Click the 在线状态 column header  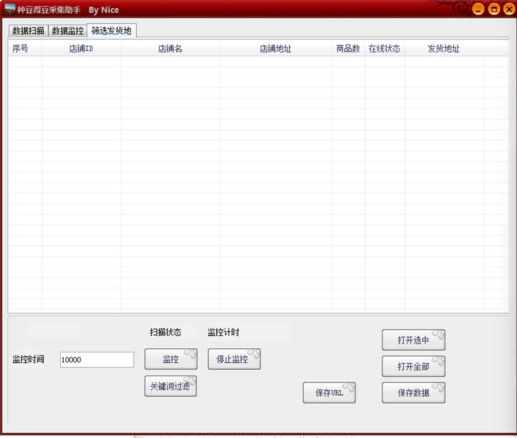coord(384,49)
